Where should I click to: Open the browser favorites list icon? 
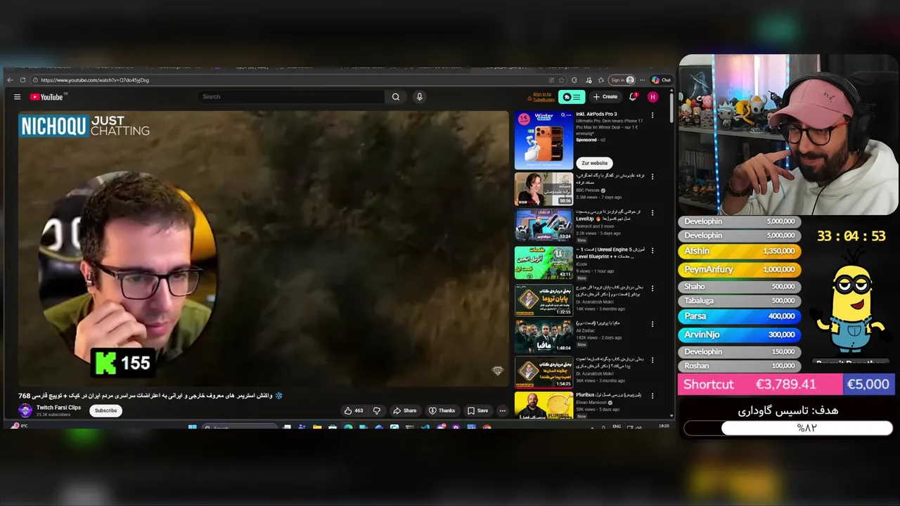pyautogui.click(x=600, y=80)
